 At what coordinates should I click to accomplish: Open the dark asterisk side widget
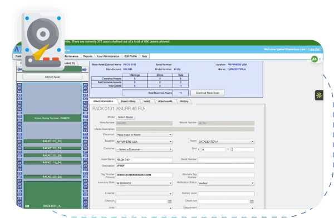coord(319,95)
